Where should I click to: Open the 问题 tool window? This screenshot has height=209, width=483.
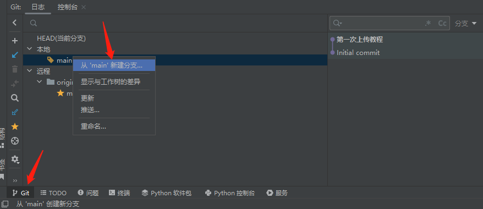[x=88, y=193]
